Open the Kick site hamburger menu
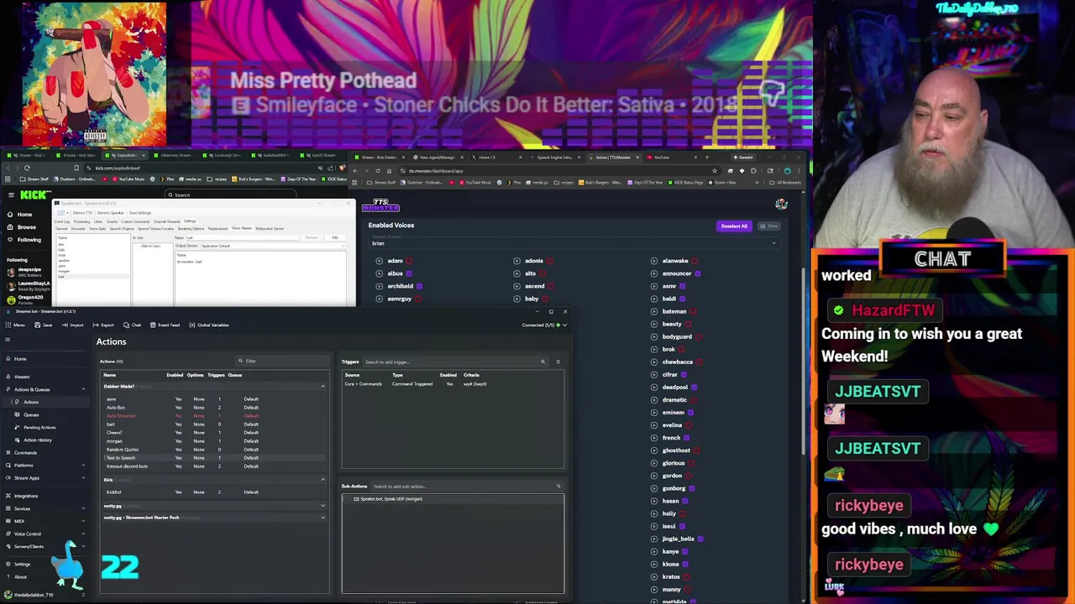This screenshot has width=1075, height=604. [x=11, y=195]
